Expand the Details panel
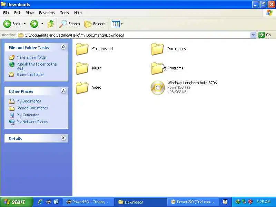This screenshot has width=276, height=207. pyautogui.click(x=63, y=138)
